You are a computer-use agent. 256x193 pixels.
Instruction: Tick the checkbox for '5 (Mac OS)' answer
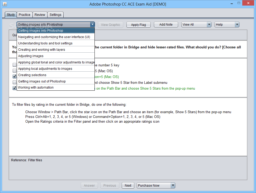tap(14, 71)
